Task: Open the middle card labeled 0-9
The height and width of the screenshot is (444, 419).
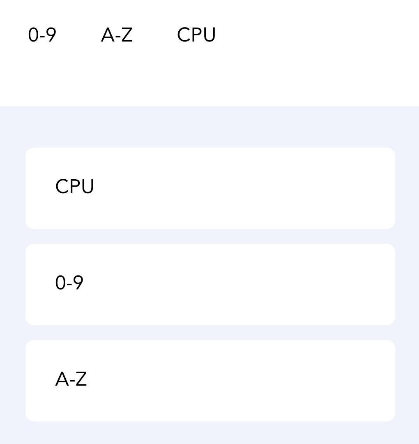Action: click(x=210, y=284)
